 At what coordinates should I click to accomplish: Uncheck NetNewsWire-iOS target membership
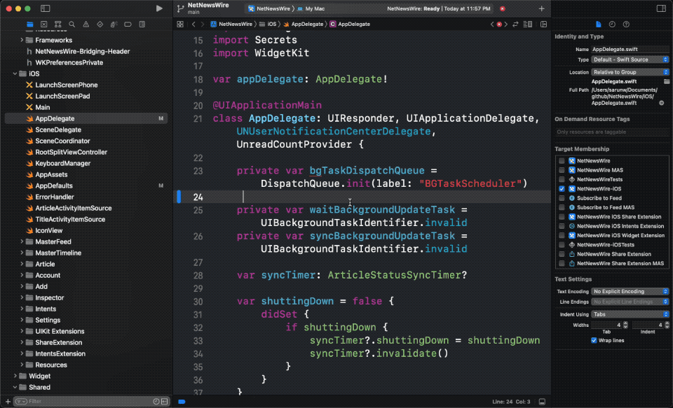(x=562, y=189)
